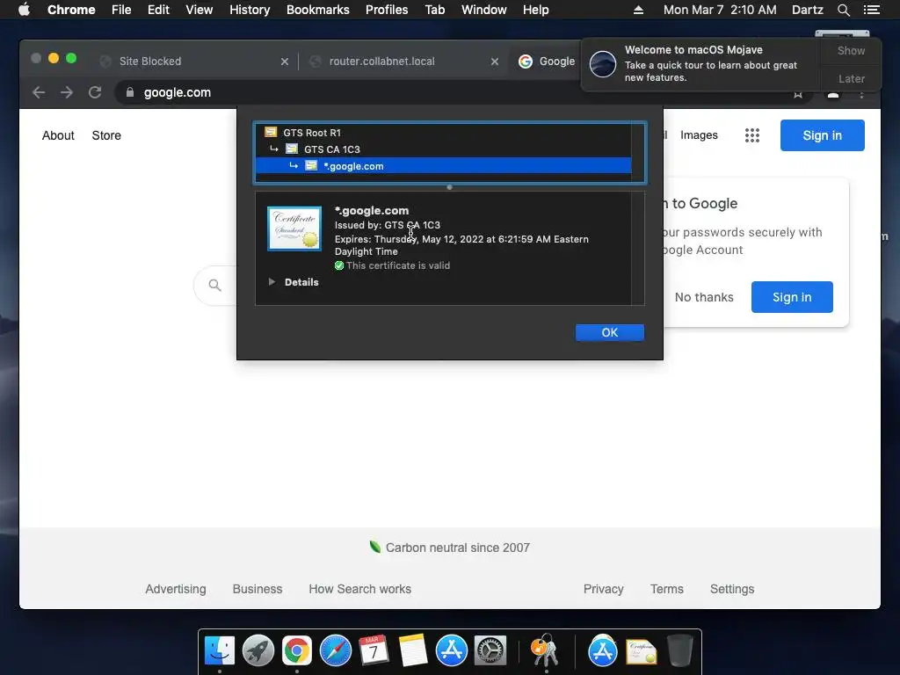This screenshot has height=675, width=900.
Task: Open How Search works link
Action: 359,589
